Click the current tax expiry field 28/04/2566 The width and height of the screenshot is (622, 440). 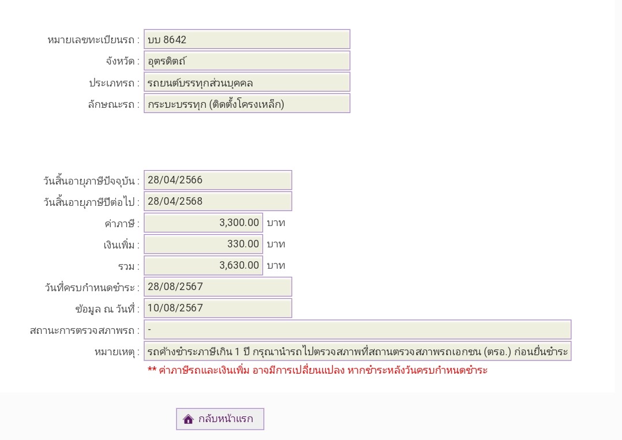click(x=218, y=180)
